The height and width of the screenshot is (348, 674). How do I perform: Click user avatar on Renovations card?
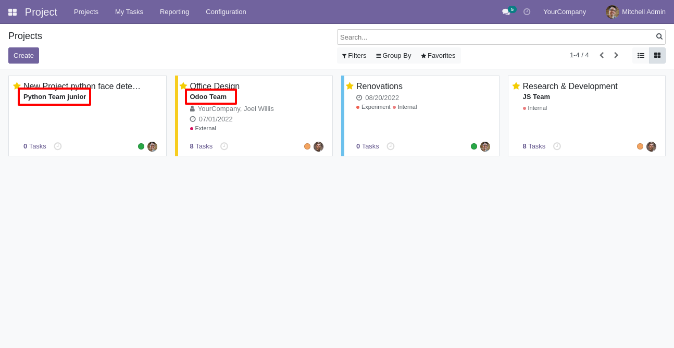point(485,146)
